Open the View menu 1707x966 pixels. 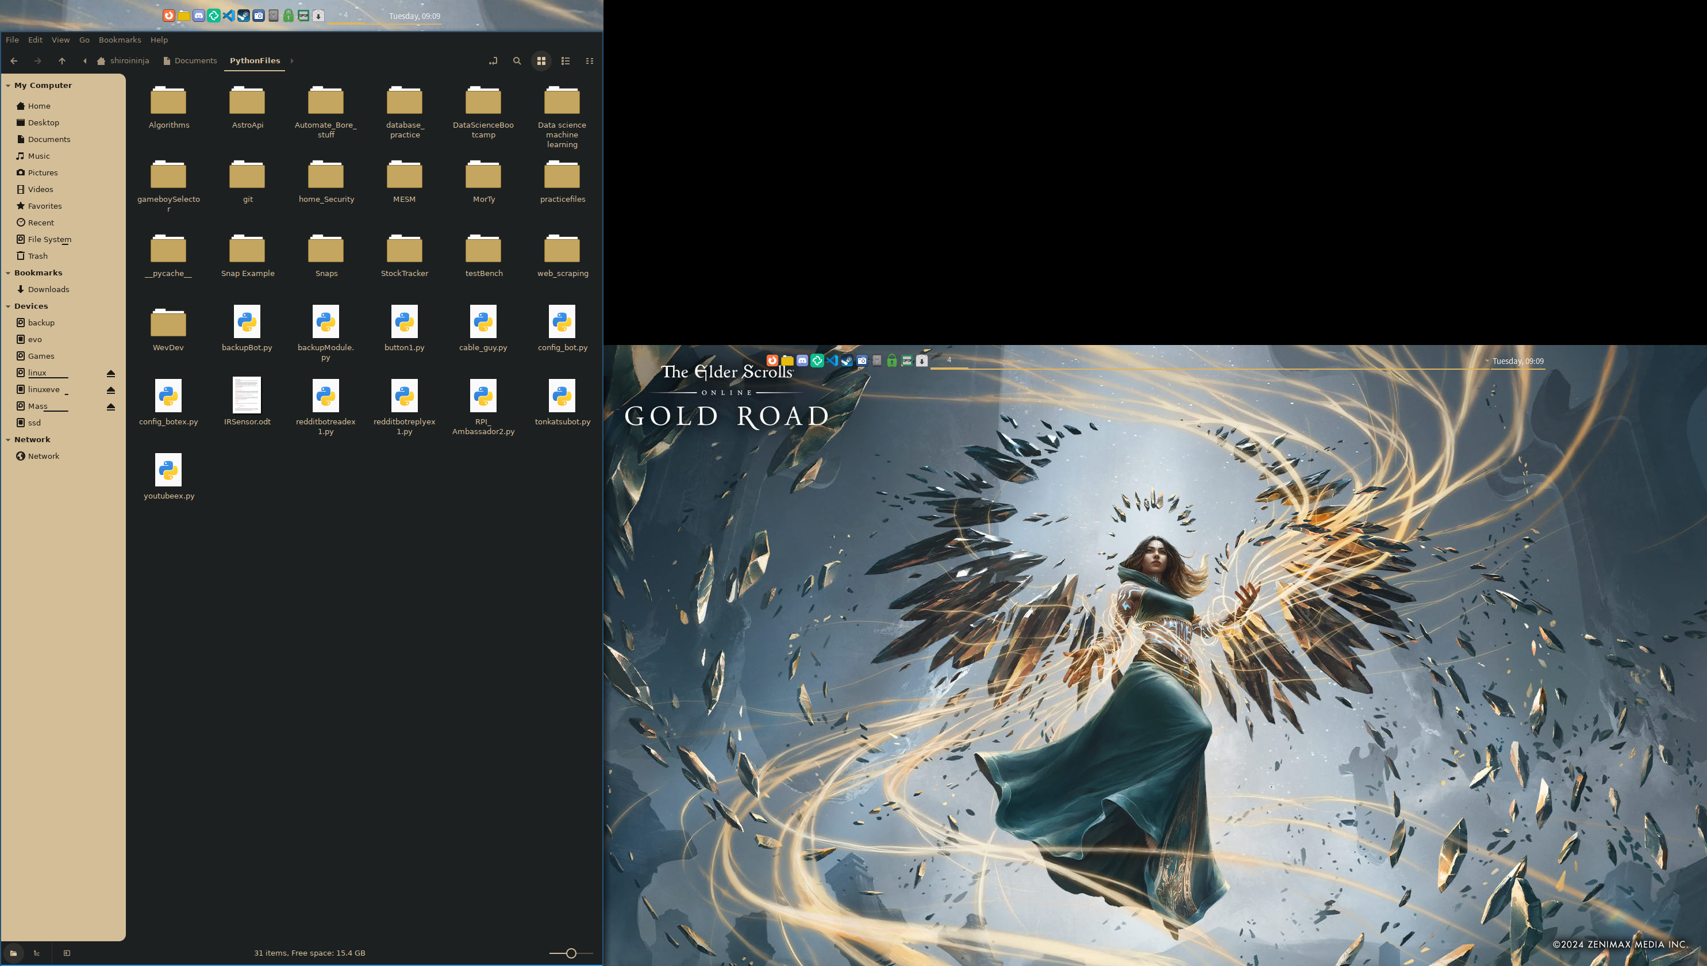[60, 40]
